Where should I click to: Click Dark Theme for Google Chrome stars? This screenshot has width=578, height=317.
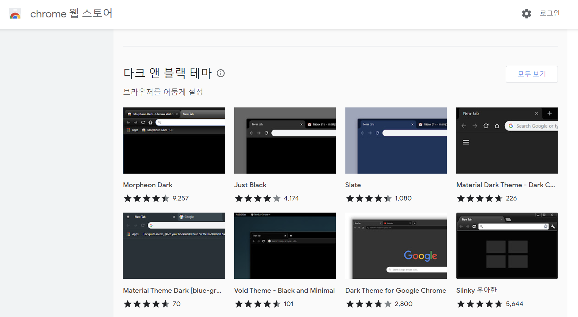tap(369, 304)
